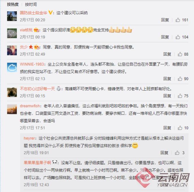Screen dimensions: 194x192
Task: Click 回复 under heyrer's reply
Action: pyautogui.click(x=164, y=153)
